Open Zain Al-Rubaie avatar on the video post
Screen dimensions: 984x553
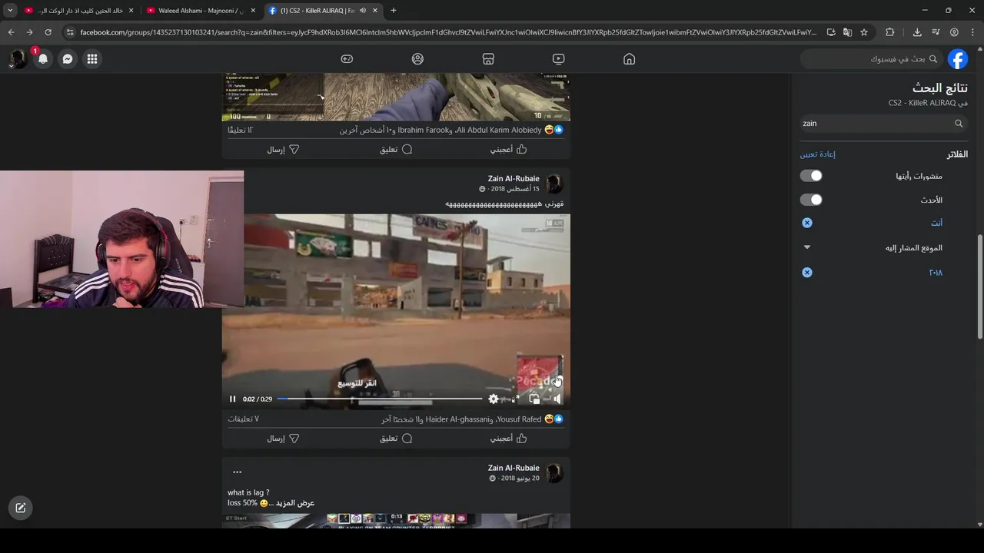click(x=554, y=184)
